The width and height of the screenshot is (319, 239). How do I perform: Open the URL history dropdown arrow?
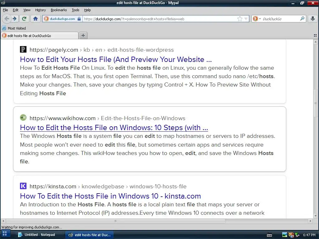click(246, 19)
